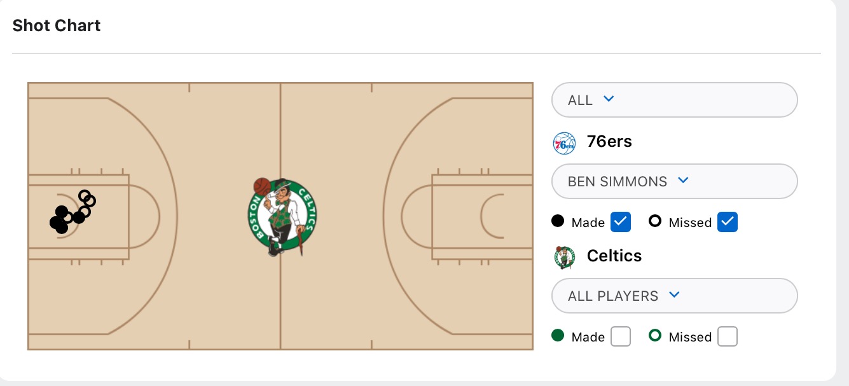Image resolution: width=849 pixels, height=386 pixels.
Task: Expand the ALL PLAYERS Celtics dropdown
Action: 675,296
